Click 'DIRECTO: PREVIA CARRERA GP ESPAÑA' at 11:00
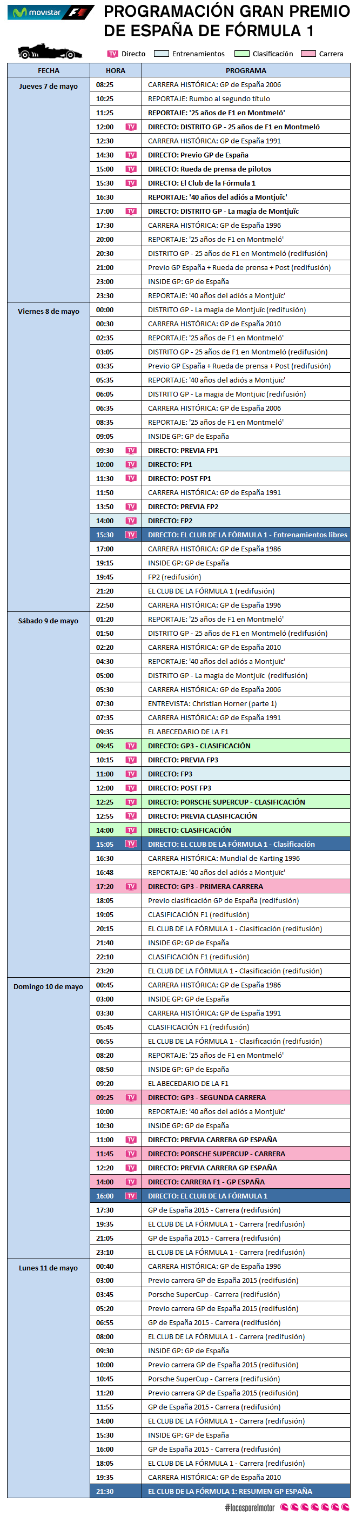Image resolution: width=356 pixels, height=1515 pixels. (x=213, y=1141)
